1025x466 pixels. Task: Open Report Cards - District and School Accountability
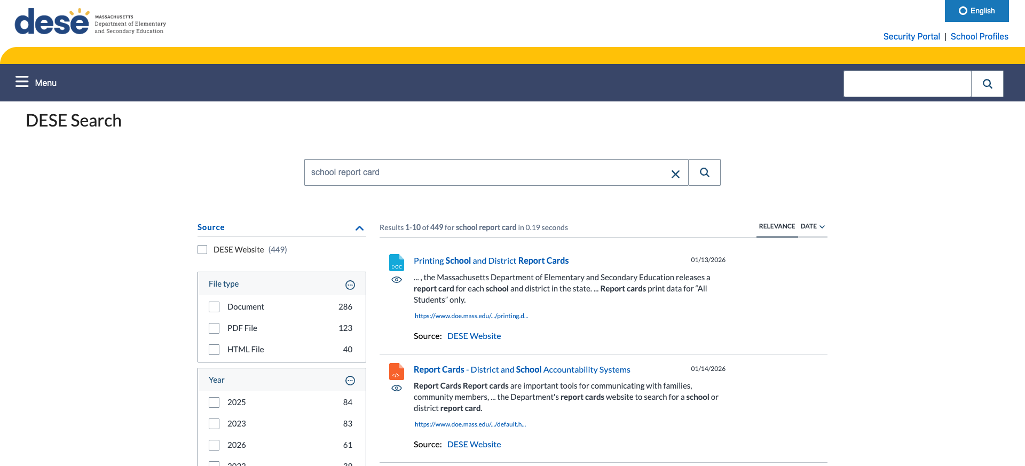click(x=522, y=369)
